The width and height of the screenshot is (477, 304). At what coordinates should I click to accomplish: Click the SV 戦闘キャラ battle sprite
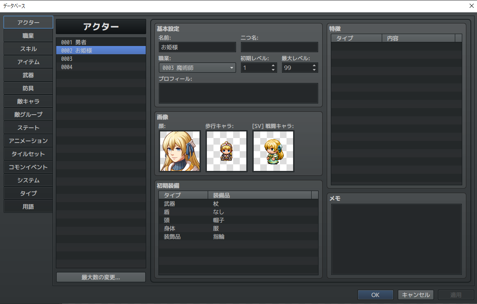(273, 151)
